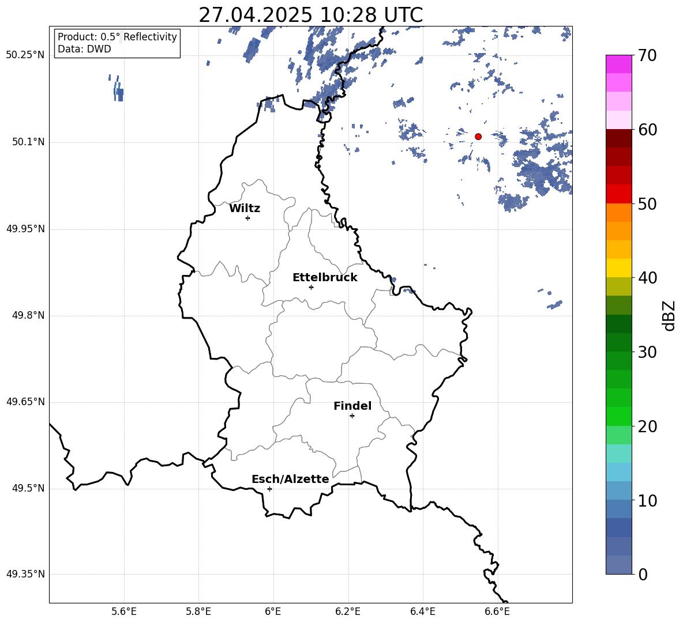This screenshot has height=623, width=683.
Task: Click the Data: DWD text
Action: (84, 49)
